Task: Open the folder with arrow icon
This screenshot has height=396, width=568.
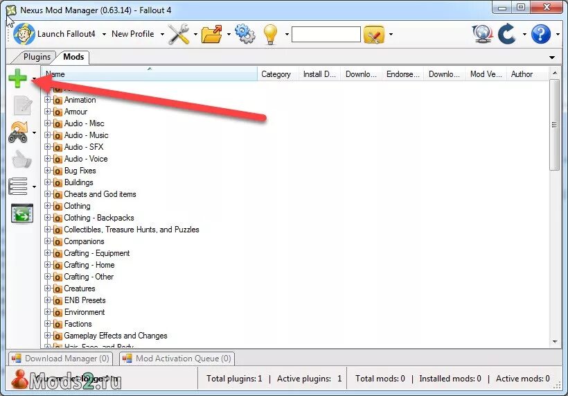Action: (x=212, y=34)
